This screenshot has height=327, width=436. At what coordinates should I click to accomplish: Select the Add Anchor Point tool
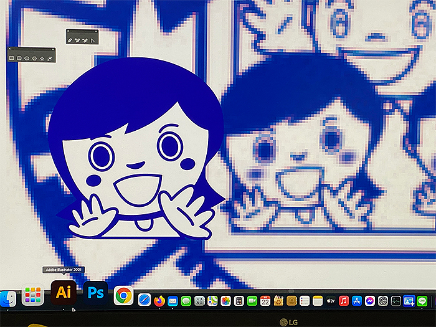pos(77,40)
